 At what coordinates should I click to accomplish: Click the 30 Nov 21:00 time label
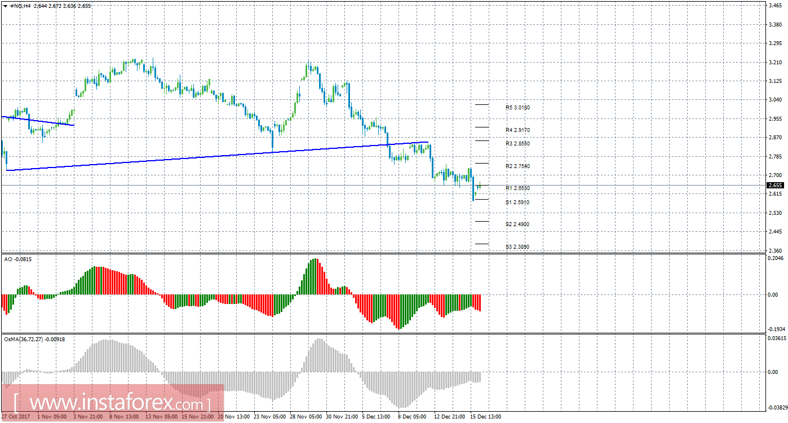342,417
